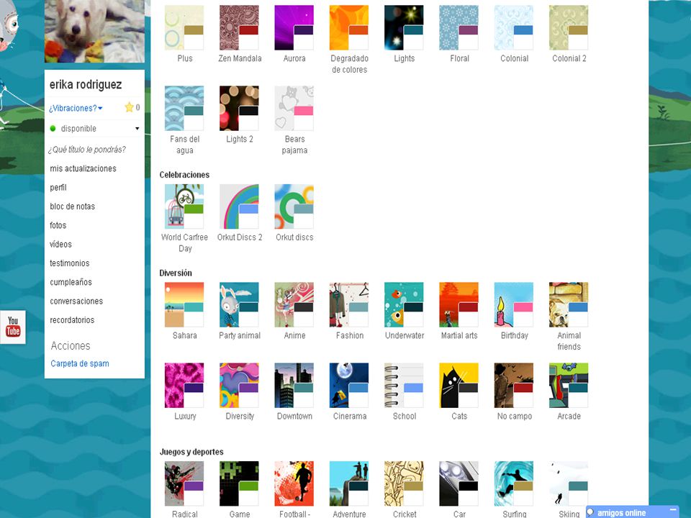The image size is (691, 518).
Task: Pick the Diversity theme
Action: click(239, 386)
